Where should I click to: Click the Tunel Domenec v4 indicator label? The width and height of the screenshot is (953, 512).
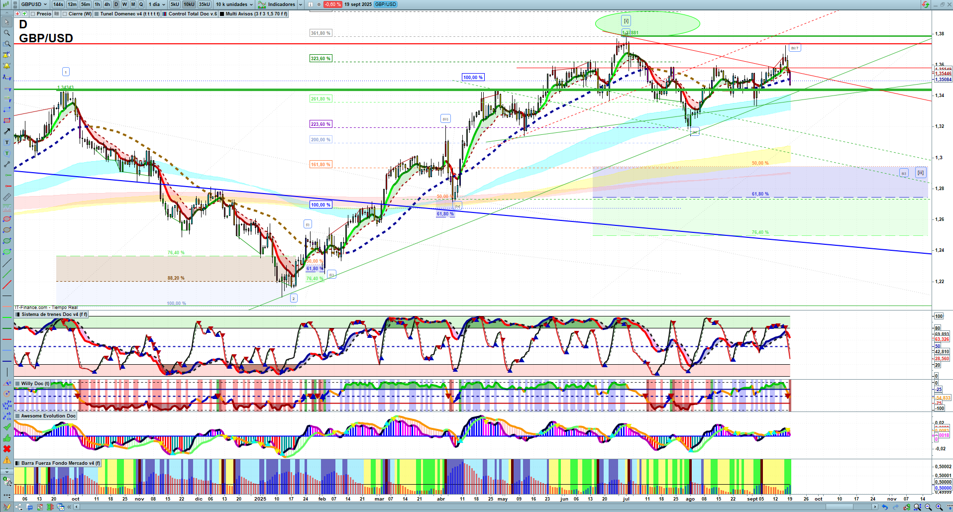click(129, 14)
